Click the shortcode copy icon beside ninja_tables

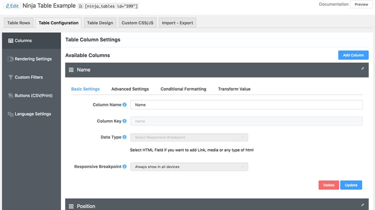pyautogui.click(x=80, y=6)
